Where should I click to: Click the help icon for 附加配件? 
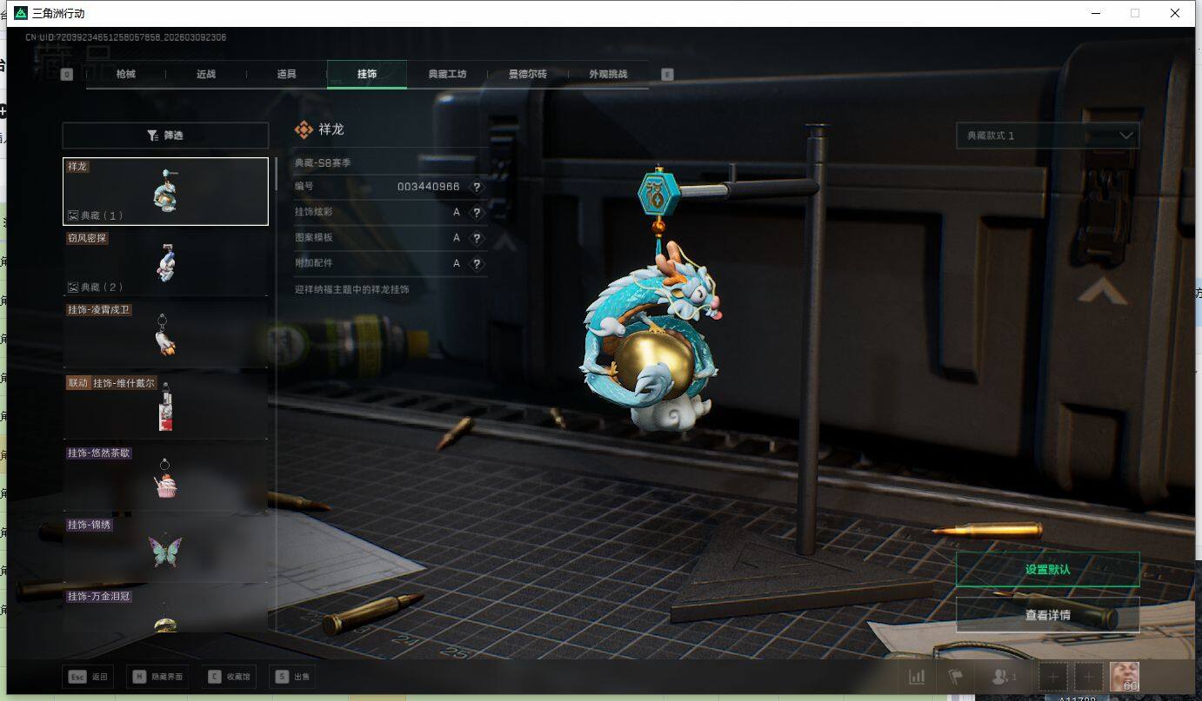click(x=476, y=263)
